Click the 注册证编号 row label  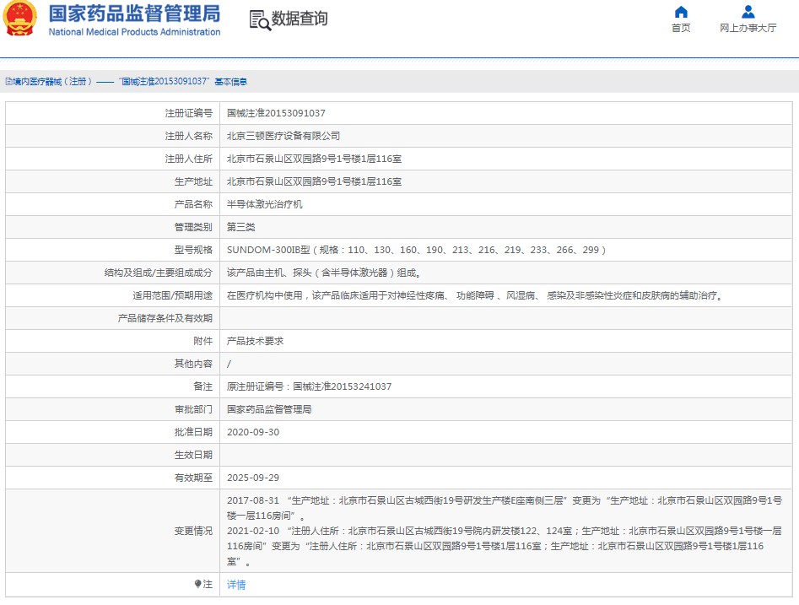click(188, 113)
